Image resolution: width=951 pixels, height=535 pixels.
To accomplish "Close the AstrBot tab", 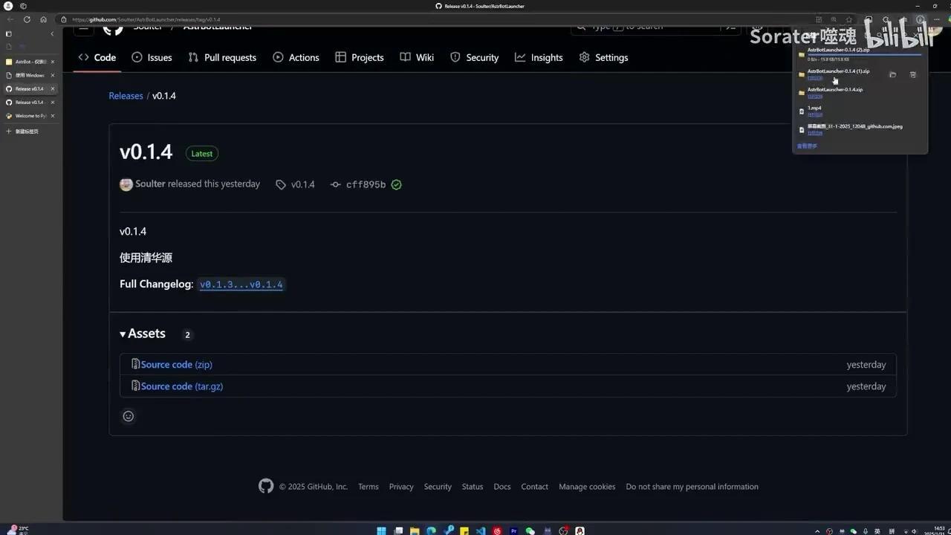I will 52,62.
